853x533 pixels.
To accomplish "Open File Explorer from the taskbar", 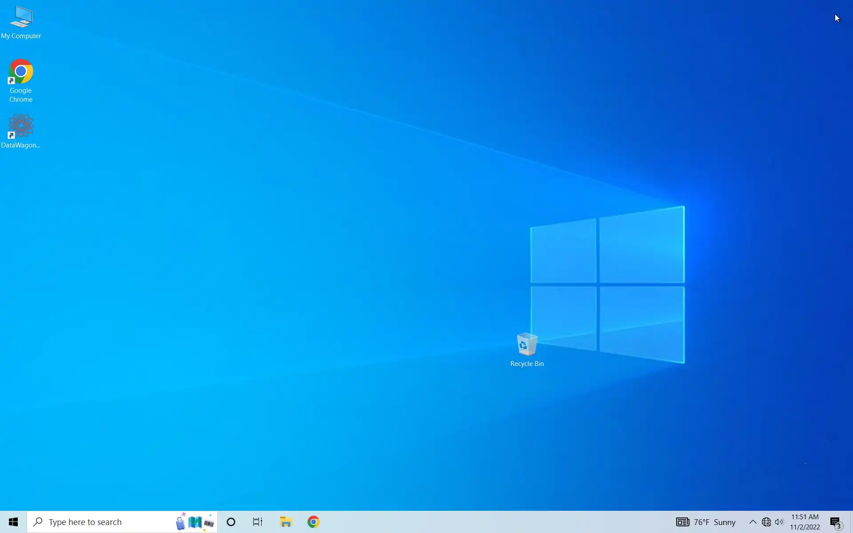I will pos(286,522).
